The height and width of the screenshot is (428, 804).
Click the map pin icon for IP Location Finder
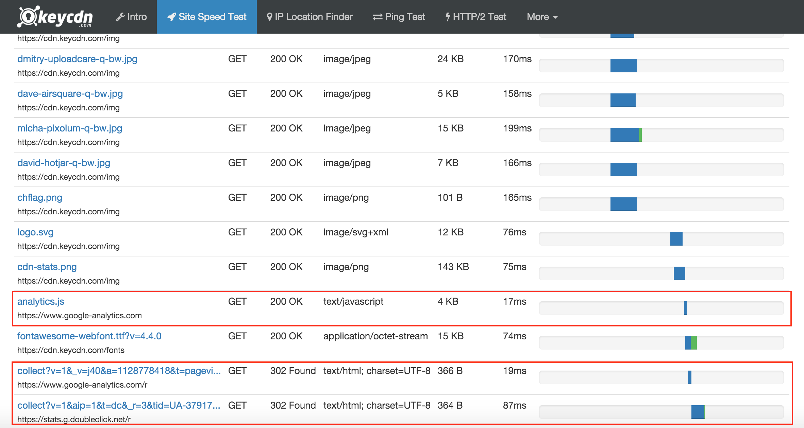[269, 17]
